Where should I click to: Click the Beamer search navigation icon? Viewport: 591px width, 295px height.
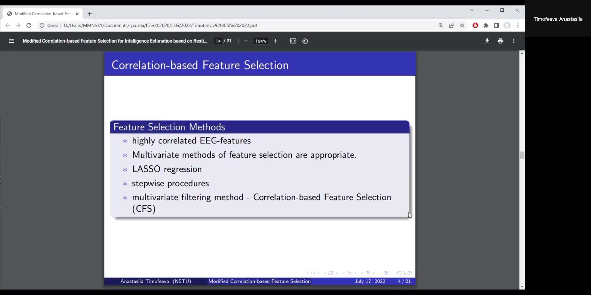pos(404,273)
